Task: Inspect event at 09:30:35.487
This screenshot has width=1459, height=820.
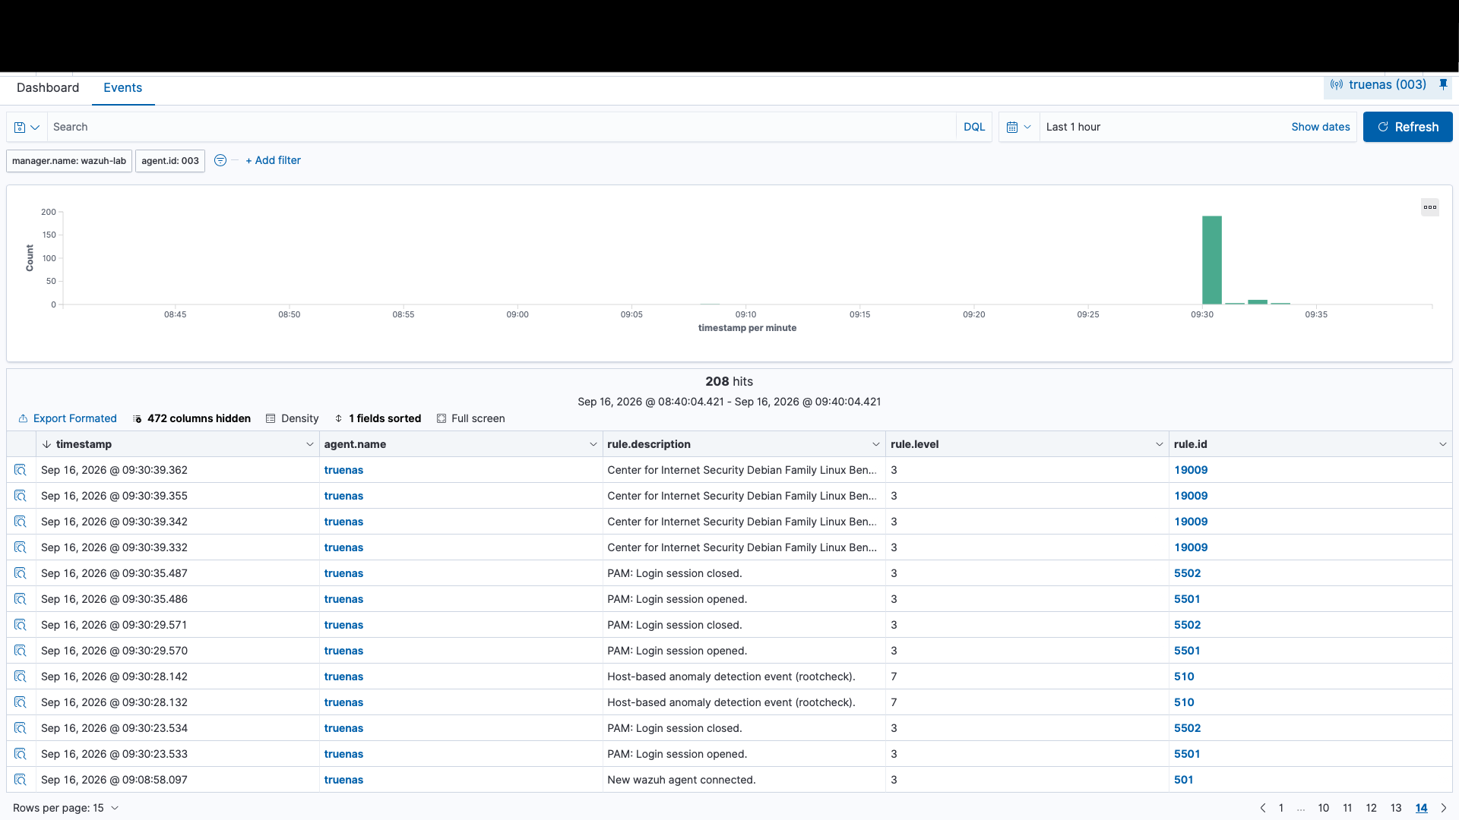Action: pos(21,573)
